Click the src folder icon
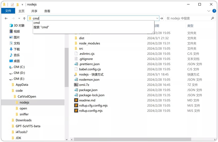The height and width of the screenshot is (142, 218). 76,49
